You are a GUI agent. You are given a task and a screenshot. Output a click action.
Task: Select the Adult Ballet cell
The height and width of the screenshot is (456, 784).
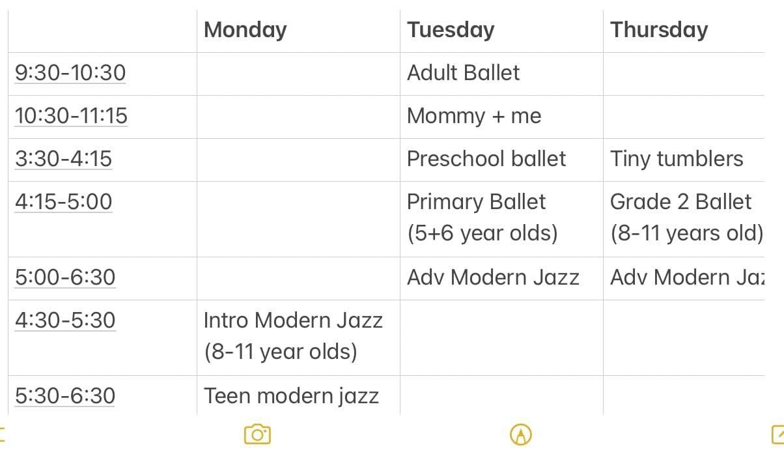[x=501, y=74]
